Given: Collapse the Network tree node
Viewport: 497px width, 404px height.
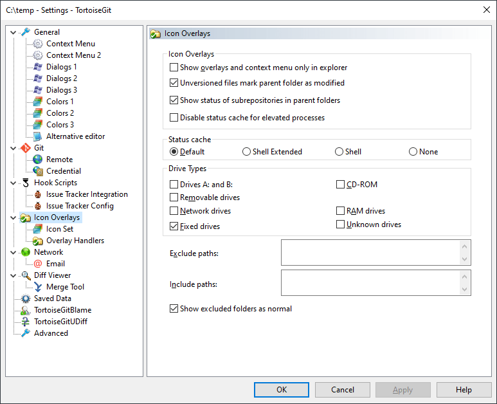Looking at the screenshot, I should coord(14,252).
